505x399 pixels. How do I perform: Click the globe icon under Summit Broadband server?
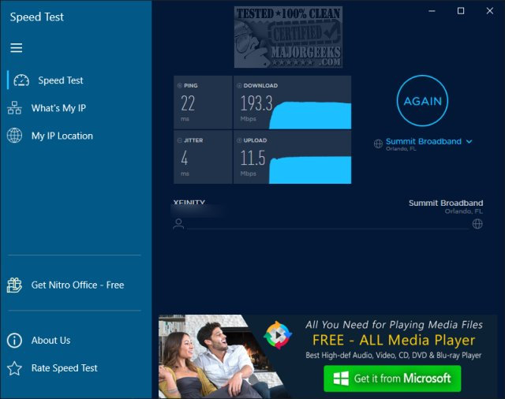pyautogui.click(x=477, y=224)
